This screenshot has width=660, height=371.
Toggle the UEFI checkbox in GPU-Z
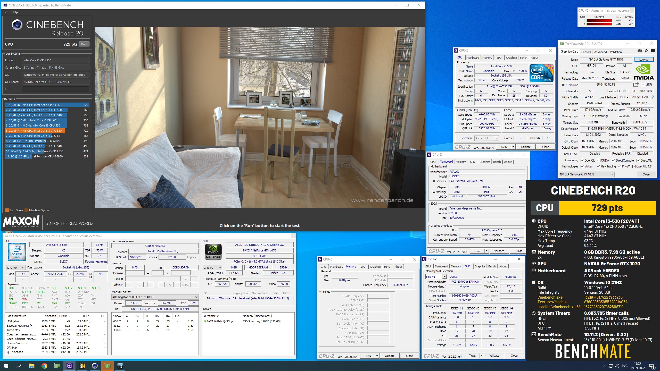pos(643,85)
